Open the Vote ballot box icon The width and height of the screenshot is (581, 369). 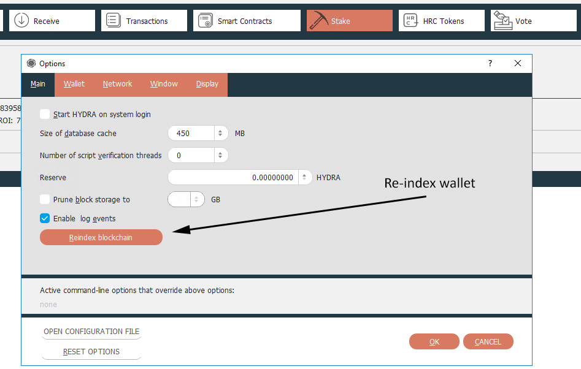(x=503, y=20)
